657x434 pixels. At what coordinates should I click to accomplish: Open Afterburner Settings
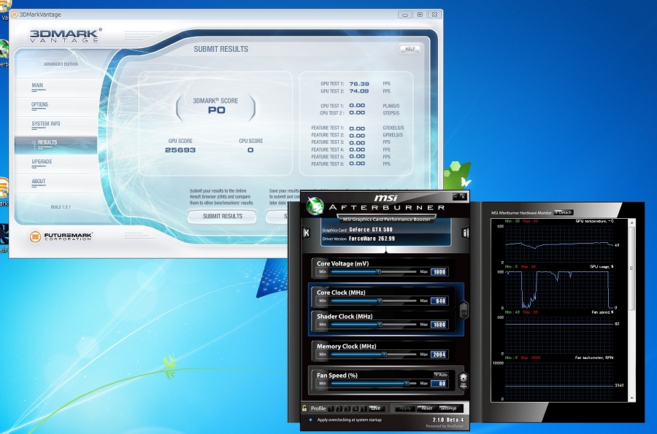(448, 408)
